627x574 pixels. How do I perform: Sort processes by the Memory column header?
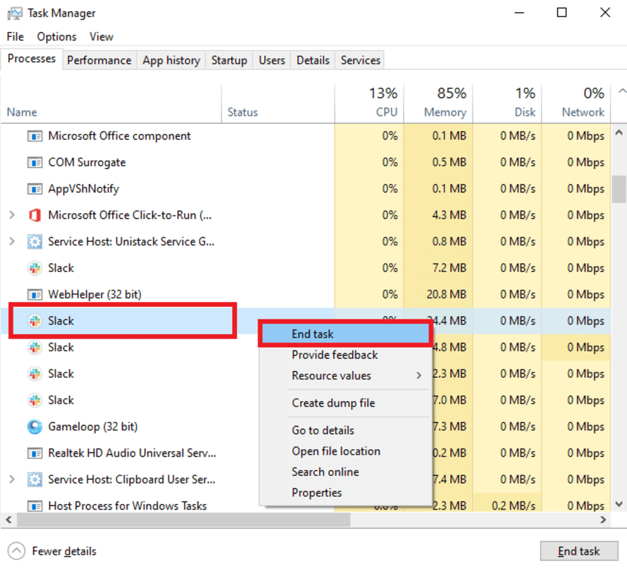(438, 103)
